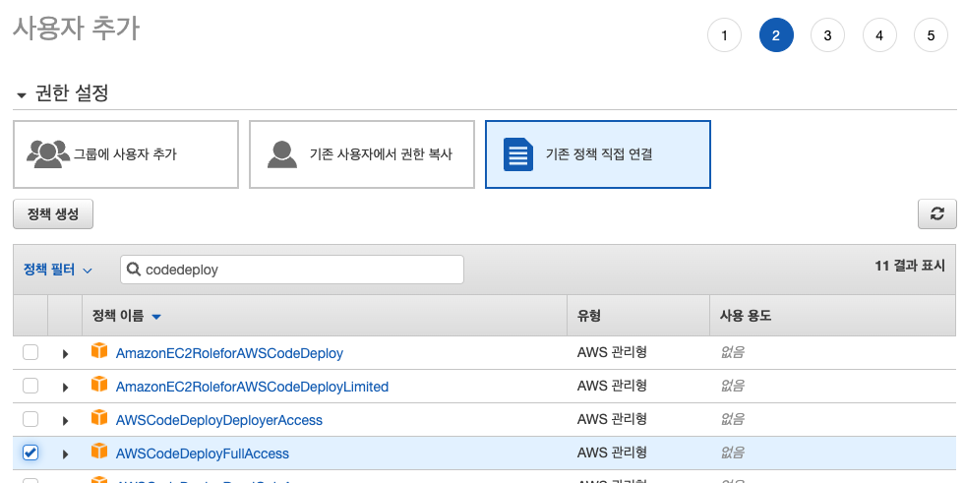Click the 사용자 추가 page heading
Screen dimensions: 964x483
tap(77, 29)
